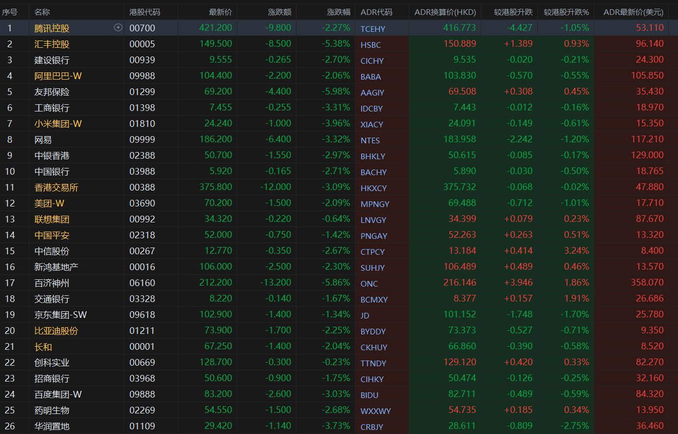The image size is (678, 434).
Task: Select 网易 stock row name
Action: point(43,140)
